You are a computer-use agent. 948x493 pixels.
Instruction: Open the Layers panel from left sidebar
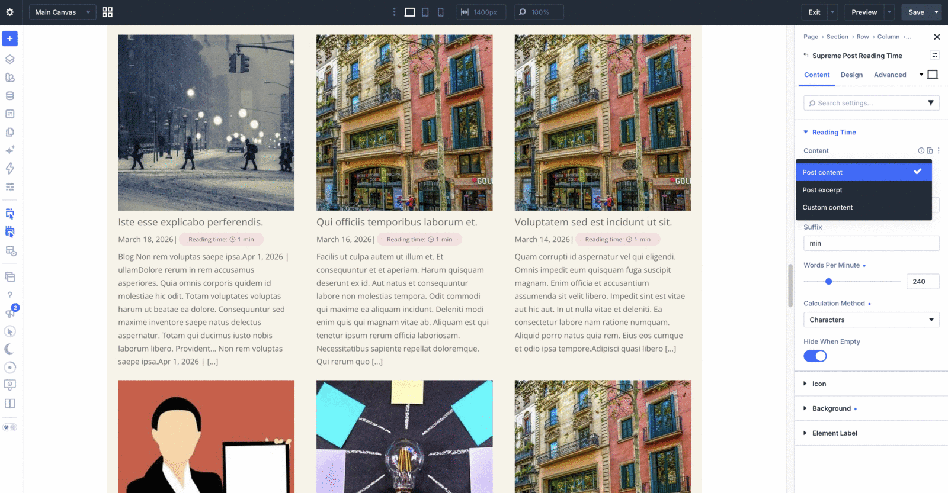pos(10,59)
